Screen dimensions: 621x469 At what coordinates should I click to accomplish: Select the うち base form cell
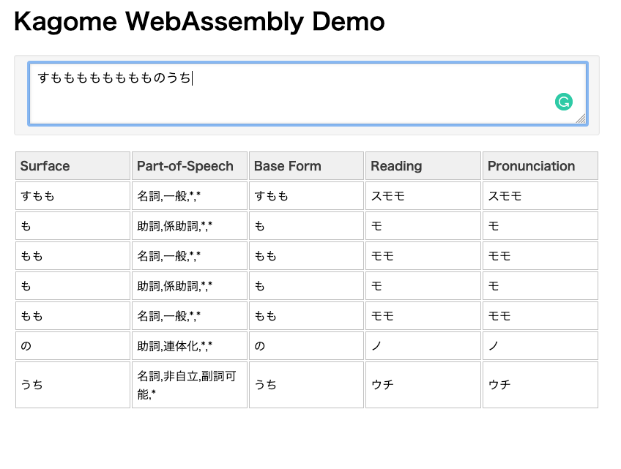tap(306, 385)
